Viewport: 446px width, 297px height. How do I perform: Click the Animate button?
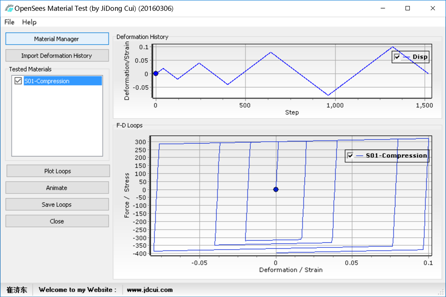click(x=57, y=188)
